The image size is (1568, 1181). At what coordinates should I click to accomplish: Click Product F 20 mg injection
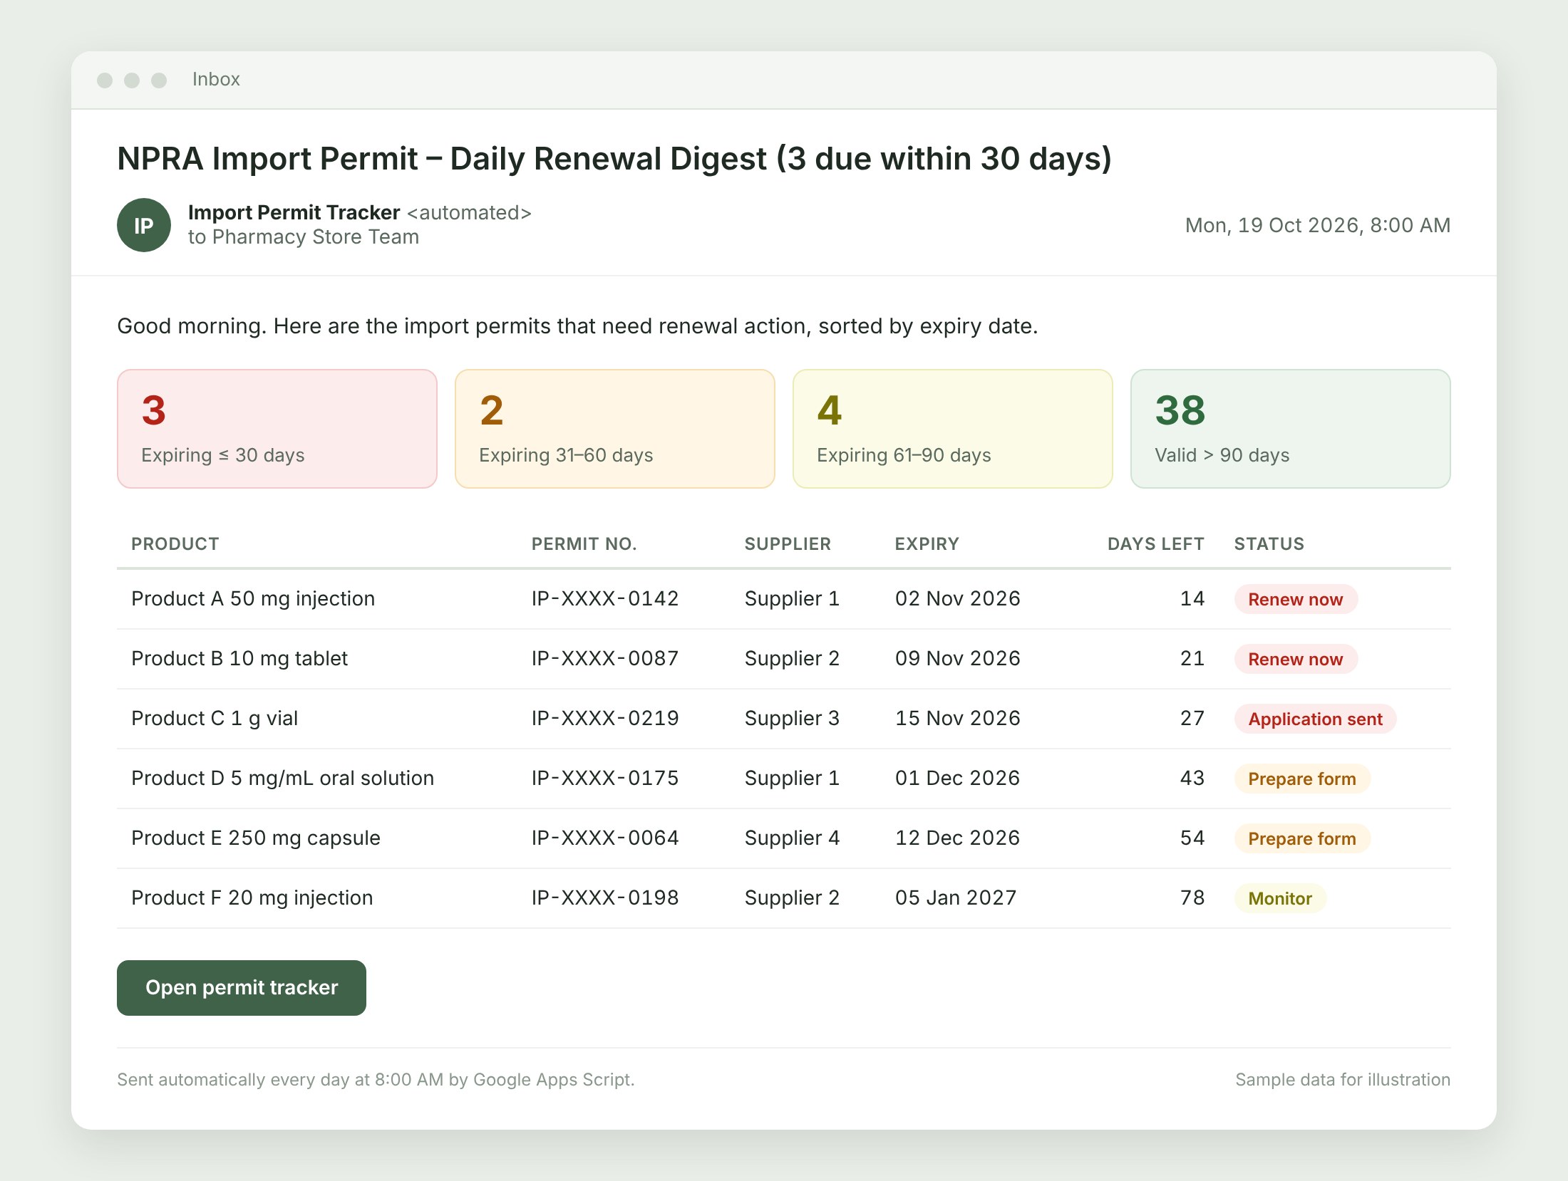click(252, 898)
